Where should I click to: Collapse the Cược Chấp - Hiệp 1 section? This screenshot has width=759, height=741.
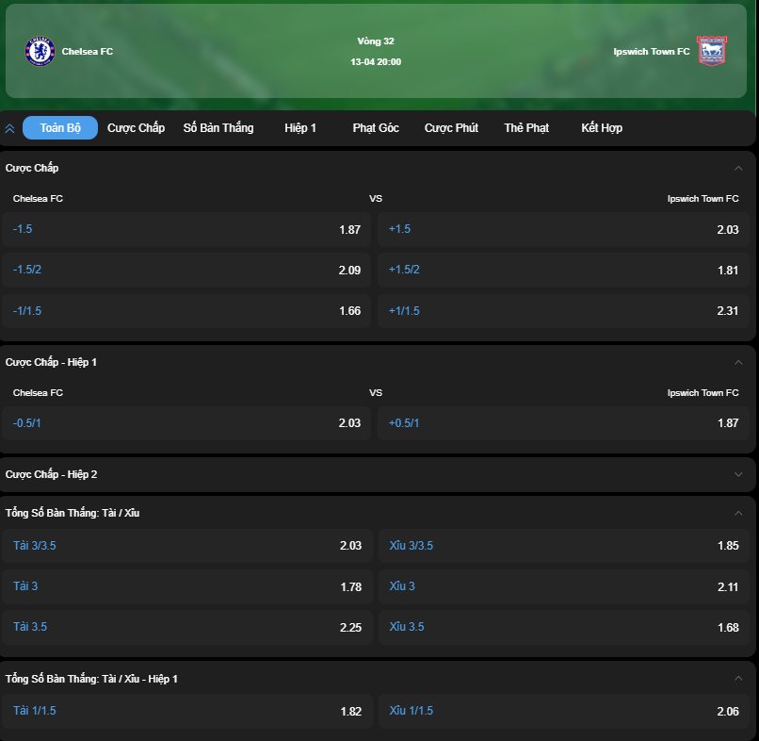(x=738, y=363)
